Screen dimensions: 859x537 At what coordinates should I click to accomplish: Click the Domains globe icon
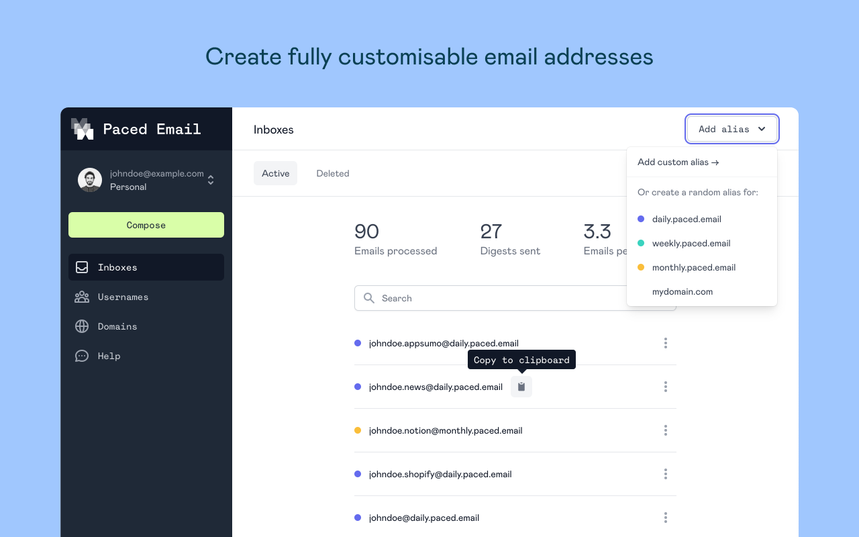[81, 326]
